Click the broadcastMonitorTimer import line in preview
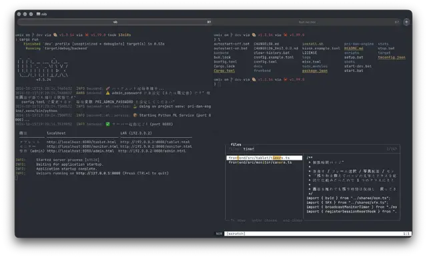This screenshot has width=427, height=257. tap(352, 207)
